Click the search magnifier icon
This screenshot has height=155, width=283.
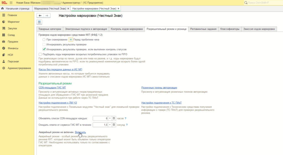[246, 3]
